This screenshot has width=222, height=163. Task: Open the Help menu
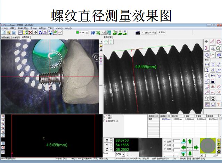(68, 28)
